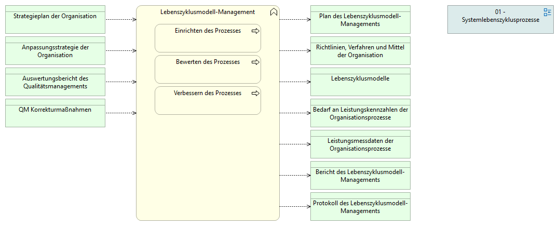Viewport: 559px width, 226px height.
Task: Select the Strategieplan der Organisation box
Action: point(55,19)
